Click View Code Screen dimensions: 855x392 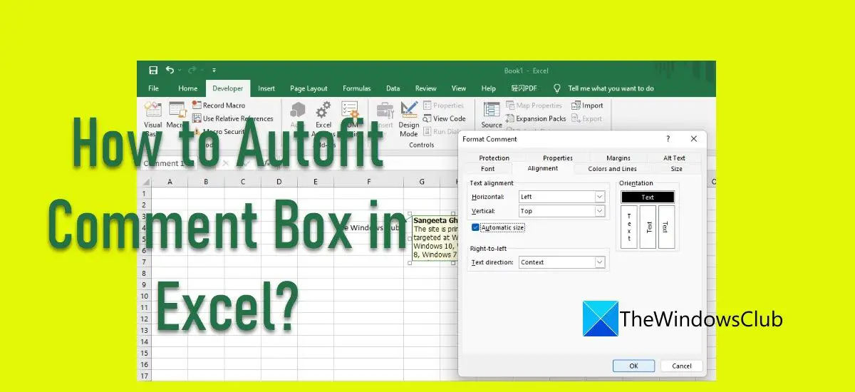pos(444,118)
